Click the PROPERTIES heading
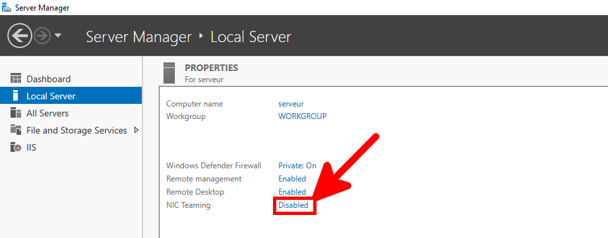Screen dimensions: 608x238 coord(211,68)
